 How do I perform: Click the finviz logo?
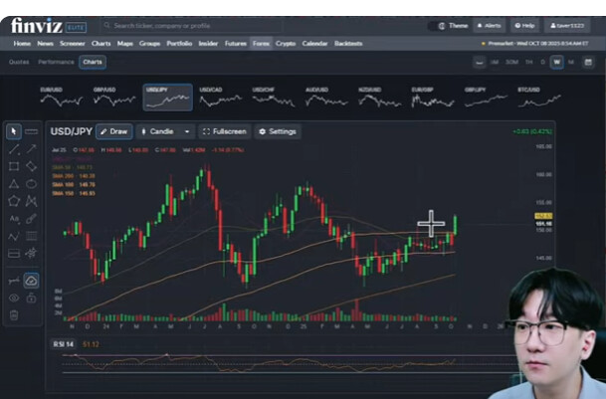pos(37,26)
